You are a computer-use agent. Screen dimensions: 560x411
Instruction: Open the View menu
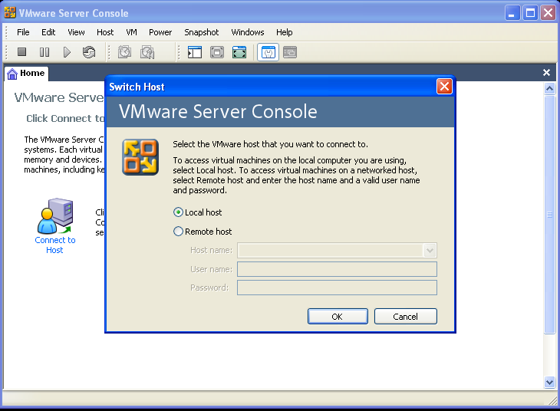tap(76, 32)
